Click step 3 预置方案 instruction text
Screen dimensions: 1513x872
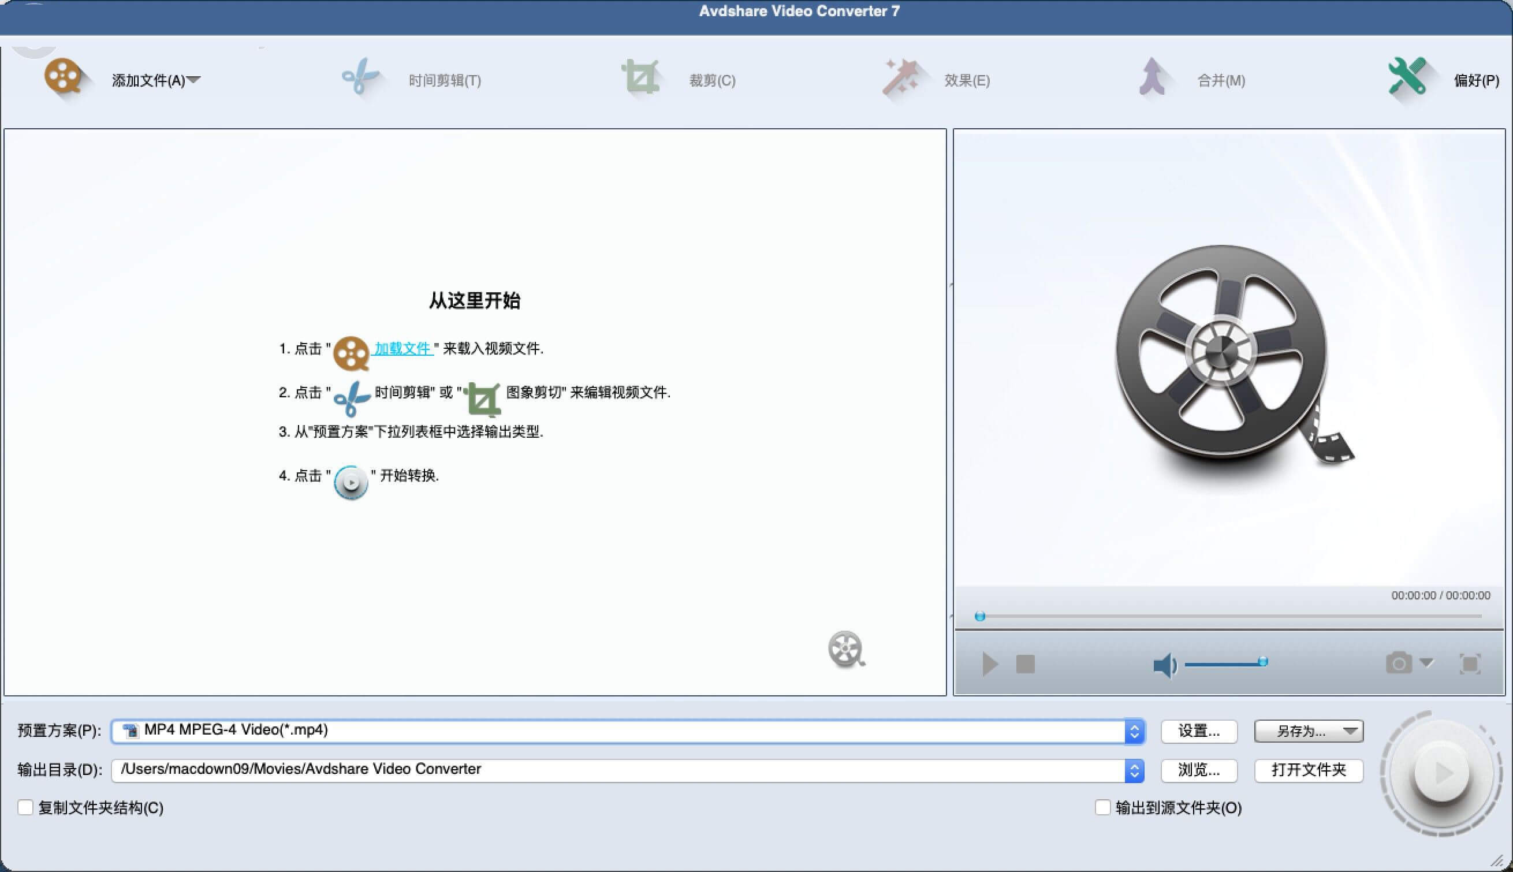pyautogui.click(x=411, y=432)
